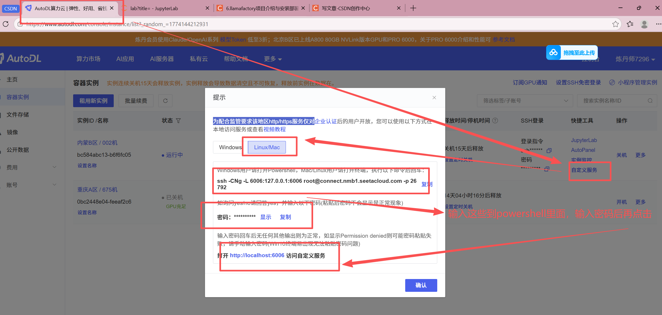Show the hidden password via 显示
Screen dimensions: 662x315
266,217
